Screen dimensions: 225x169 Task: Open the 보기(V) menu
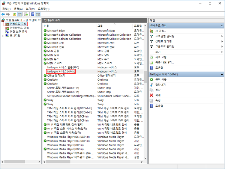[x=30, y=9]
